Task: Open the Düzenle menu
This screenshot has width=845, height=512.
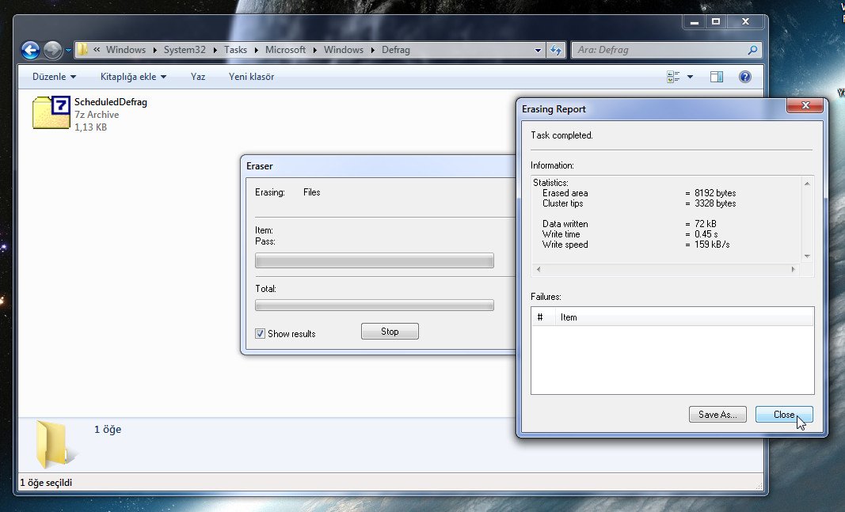Action: (54, 77)
